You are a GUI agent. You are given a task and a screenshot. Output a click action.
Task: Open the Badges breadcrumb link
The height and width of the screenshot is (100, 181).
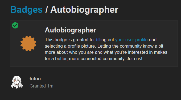tap(26, 10)
